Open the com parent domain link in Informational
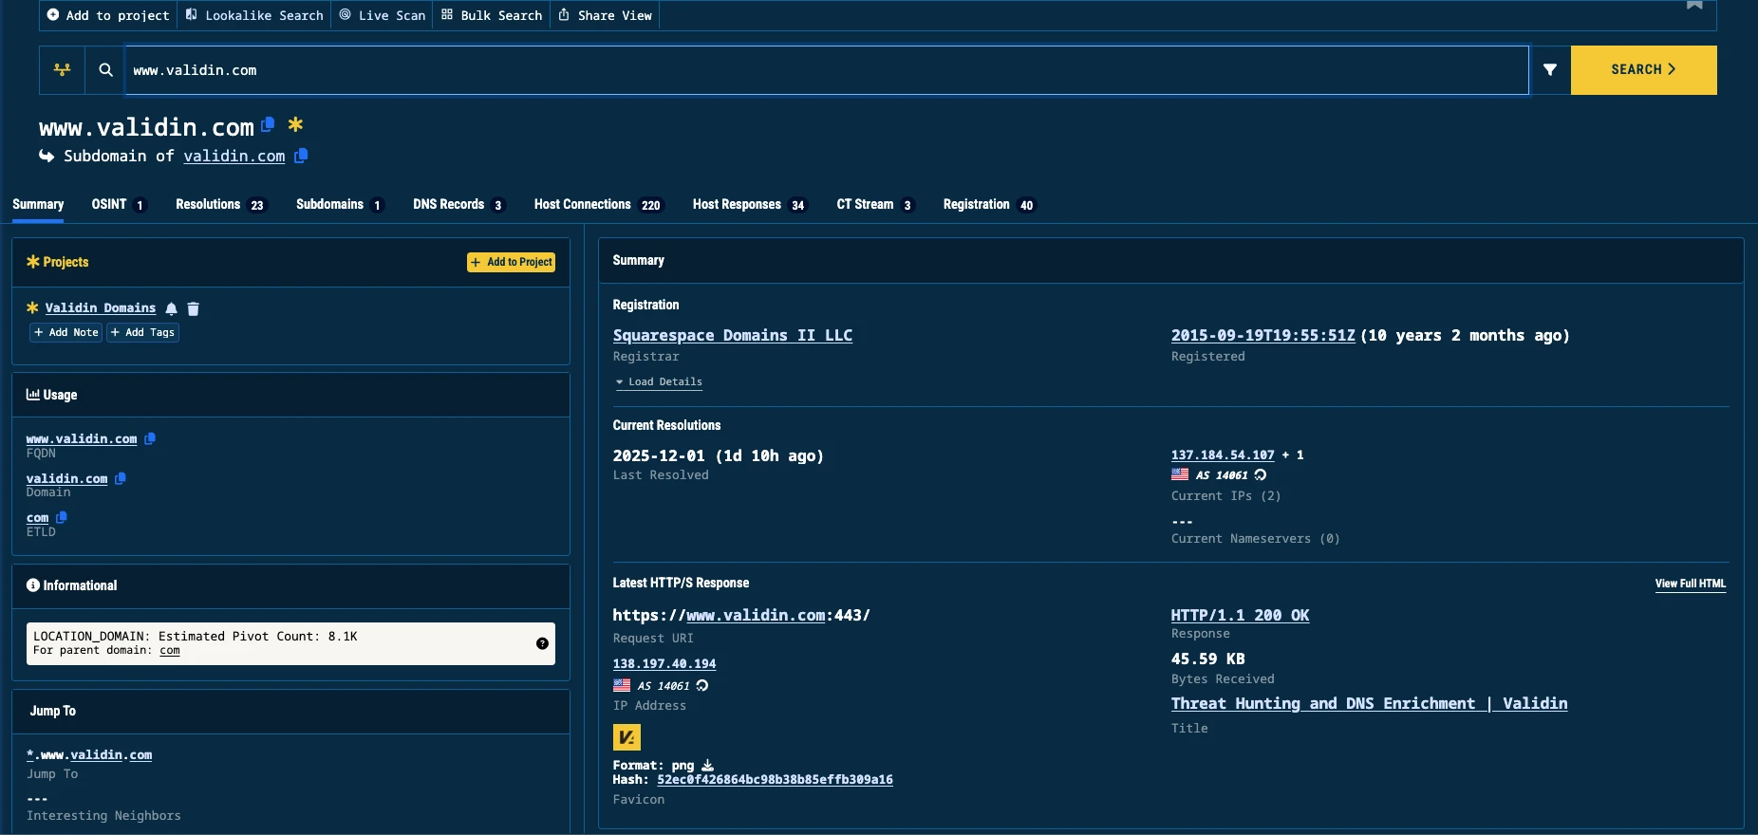The height and width of the screenshot is (835, 1758). click(170, 650)
